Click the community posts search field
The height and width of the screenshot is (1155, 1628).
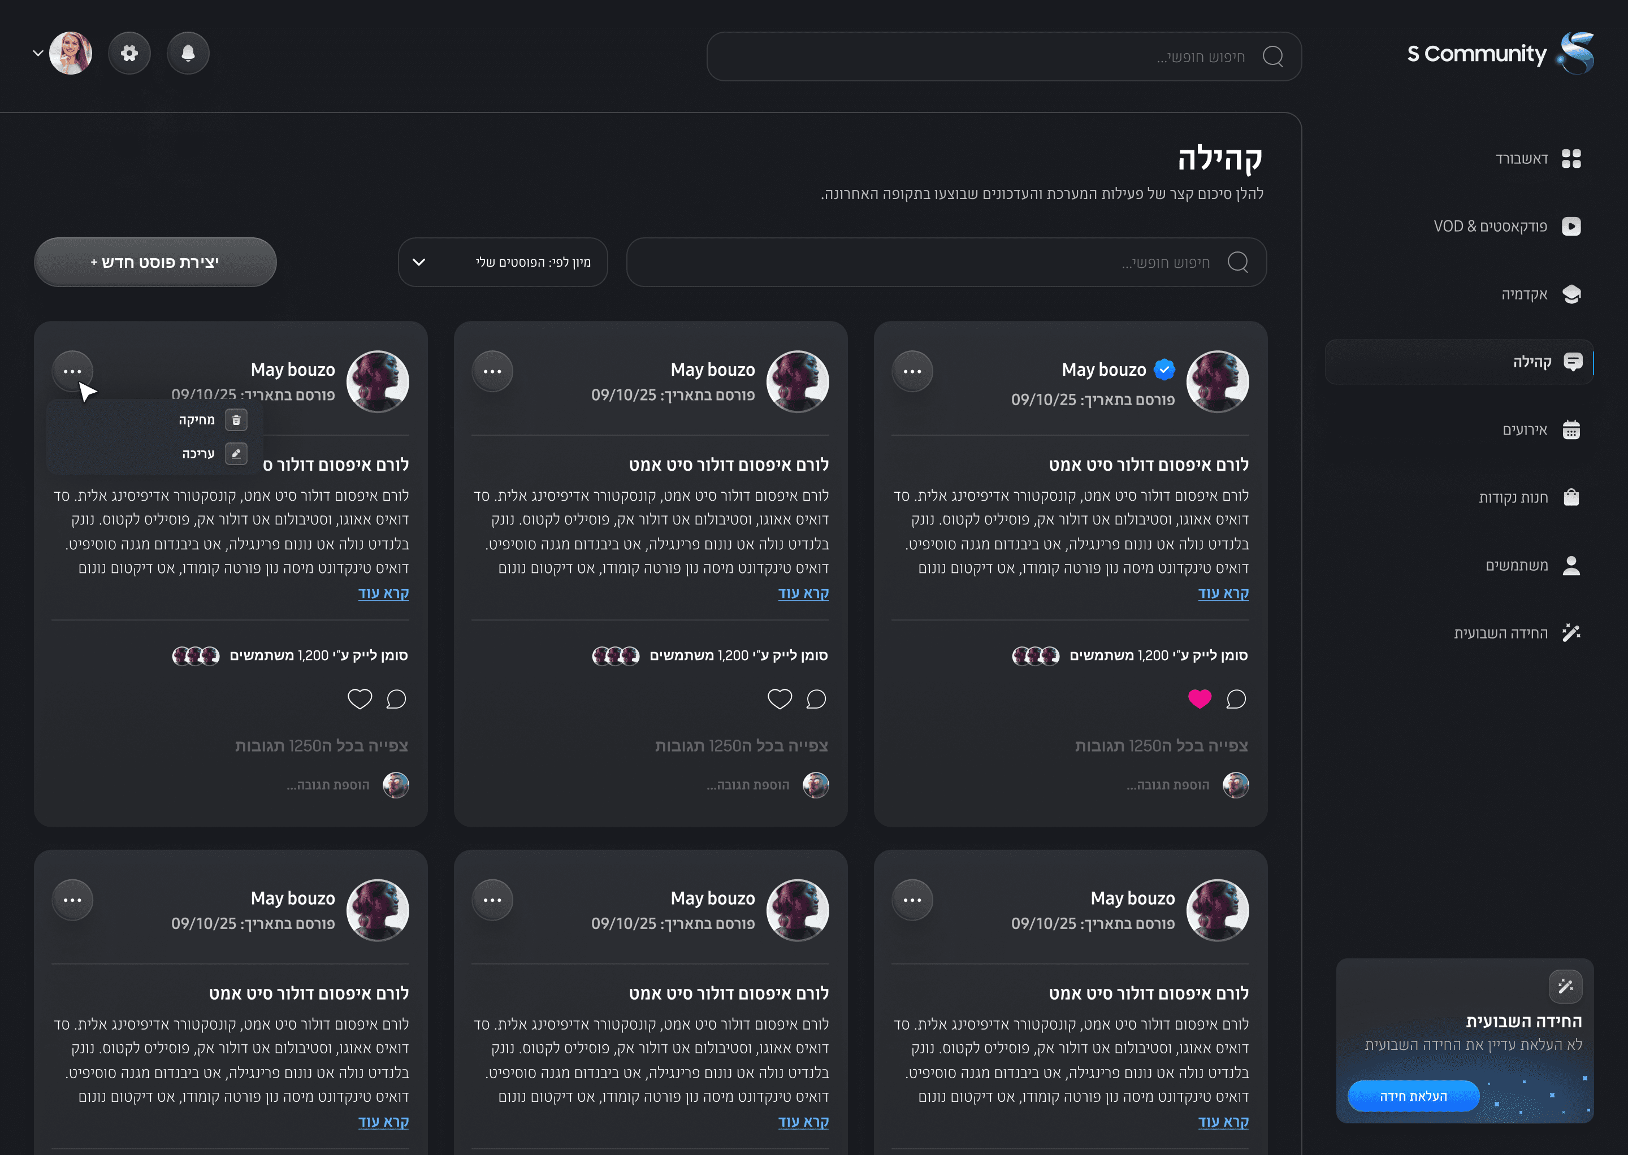[946, 262]
